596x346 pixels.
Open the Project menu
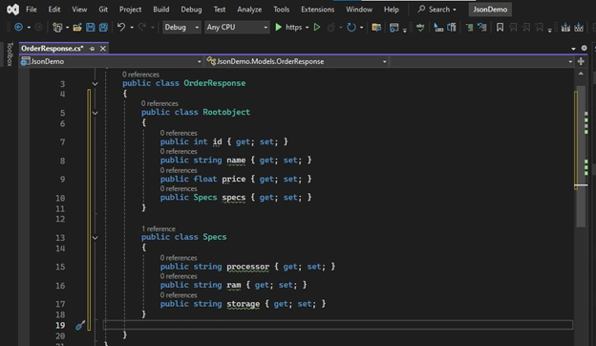tap(130, 10)
